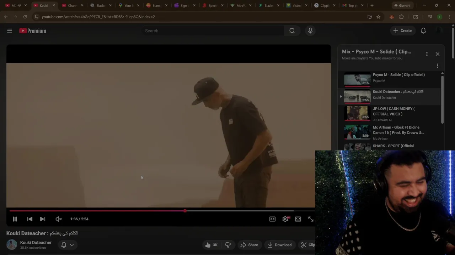Open the browser extensions puzzle icon
This screenshot has width=455, height=255.
click(x=402, y=17)
